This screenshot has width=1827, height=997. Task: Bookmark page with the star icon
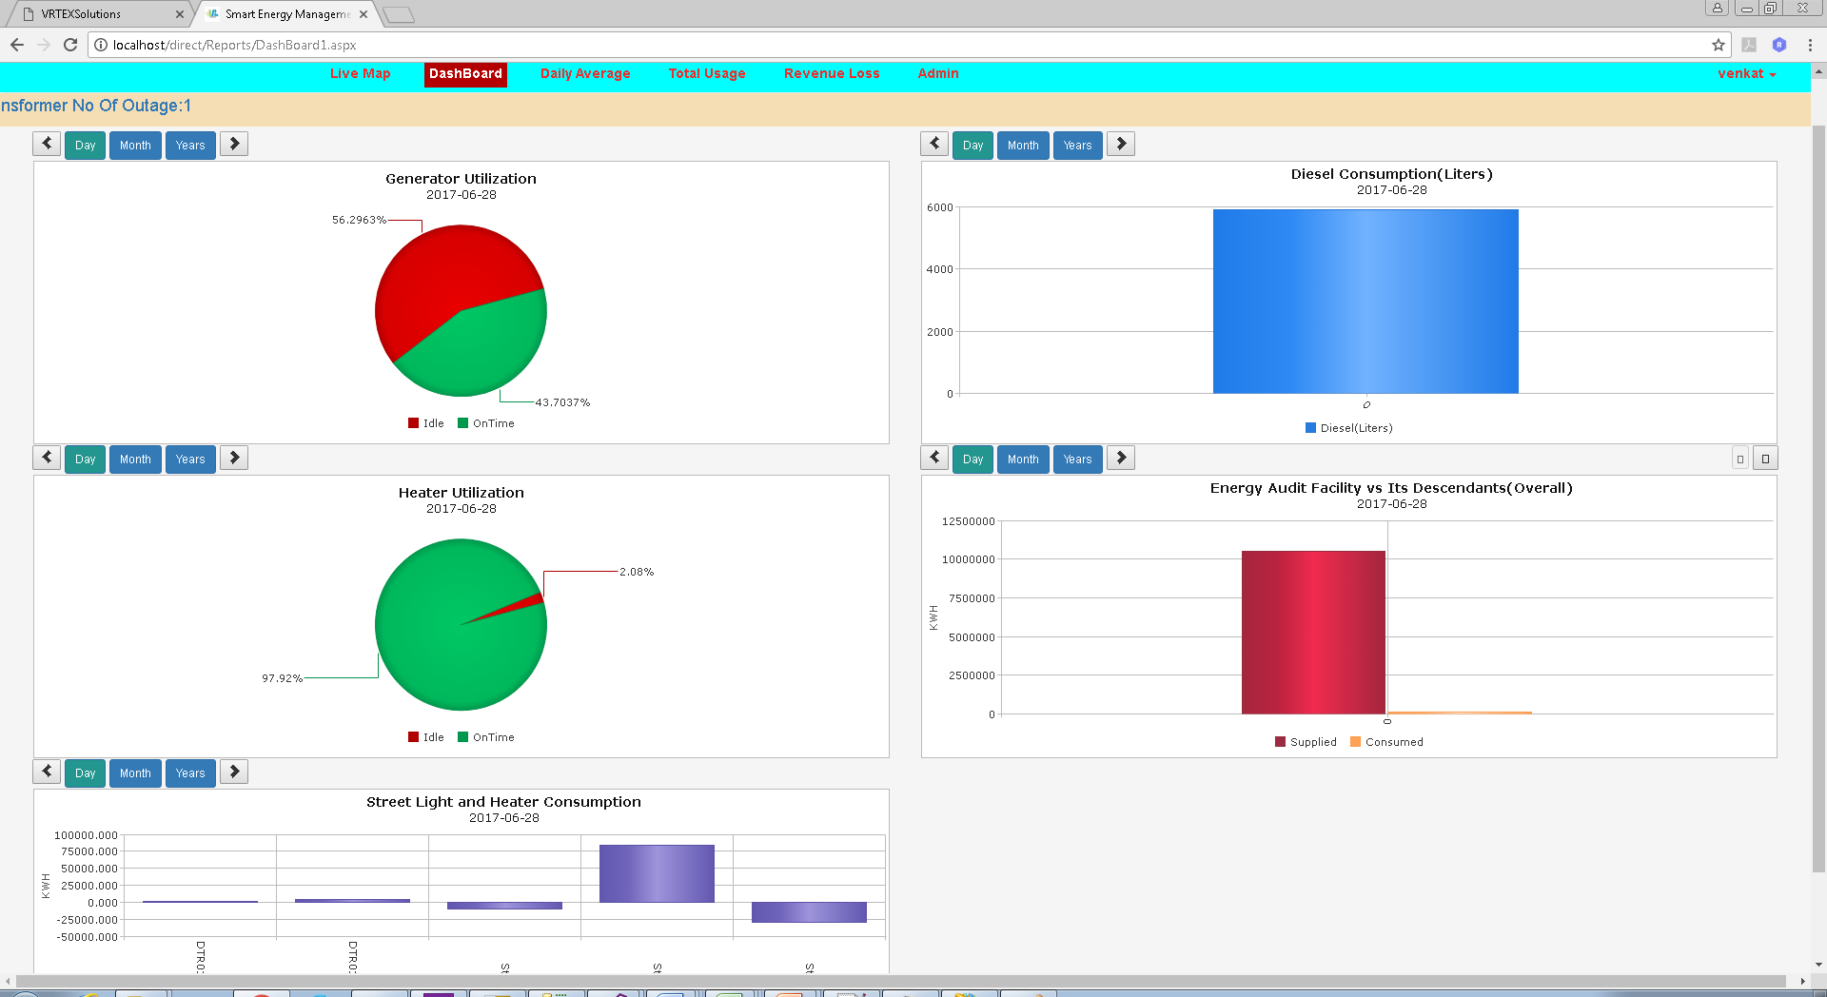tap(1718, 45)
